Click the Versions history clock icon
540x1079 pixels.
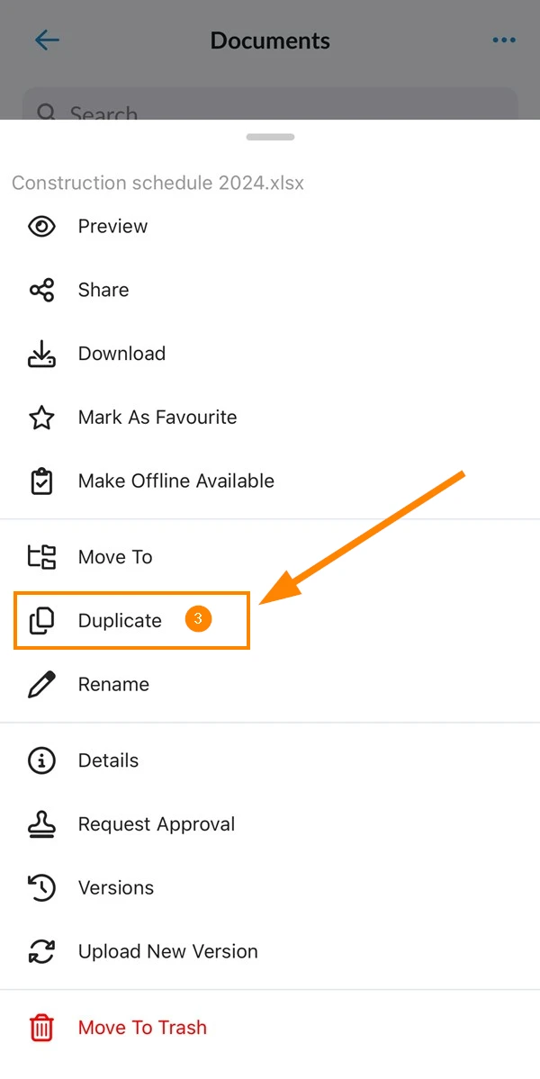[42, 887]
